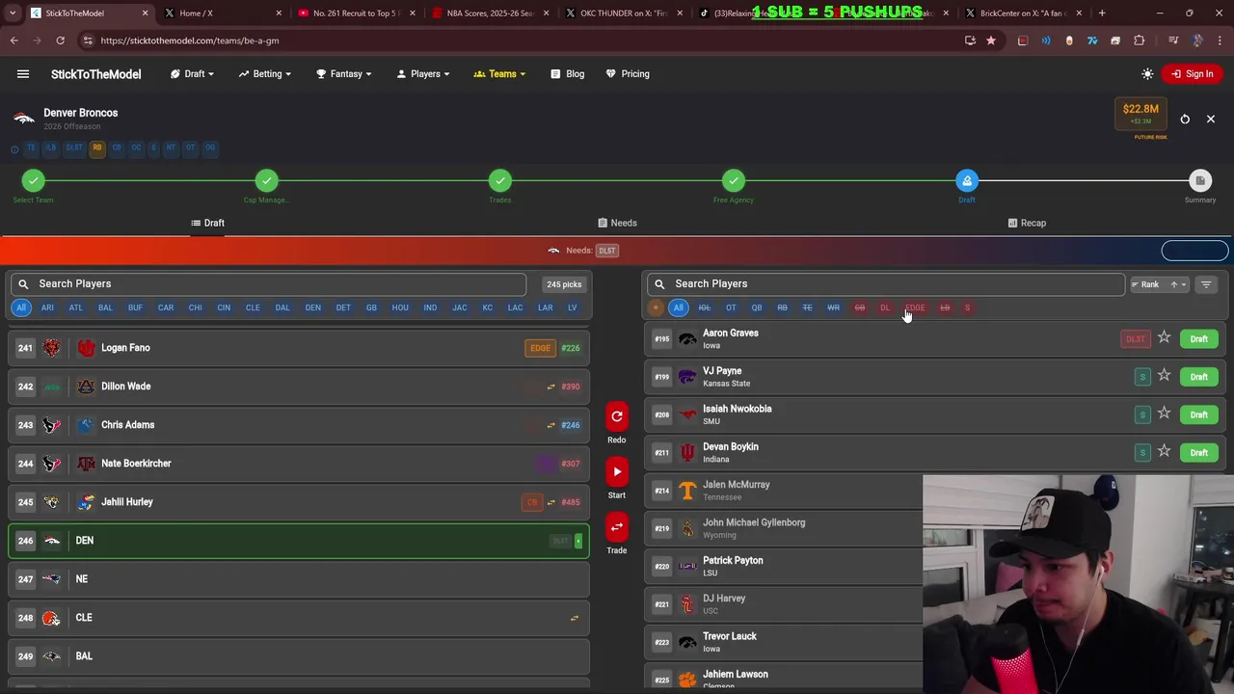Click the trade arrows on CLE pick 248
This screenshot has width=1234, height=694.
point(574,618)
